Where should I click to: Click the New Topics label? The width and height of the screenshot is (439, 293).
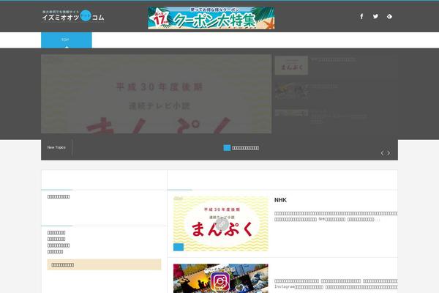[x=56, y=147]
